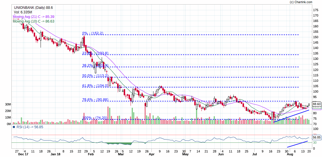Click the blue trendline on price chart

pyautogui.click(x=291, y=116)
